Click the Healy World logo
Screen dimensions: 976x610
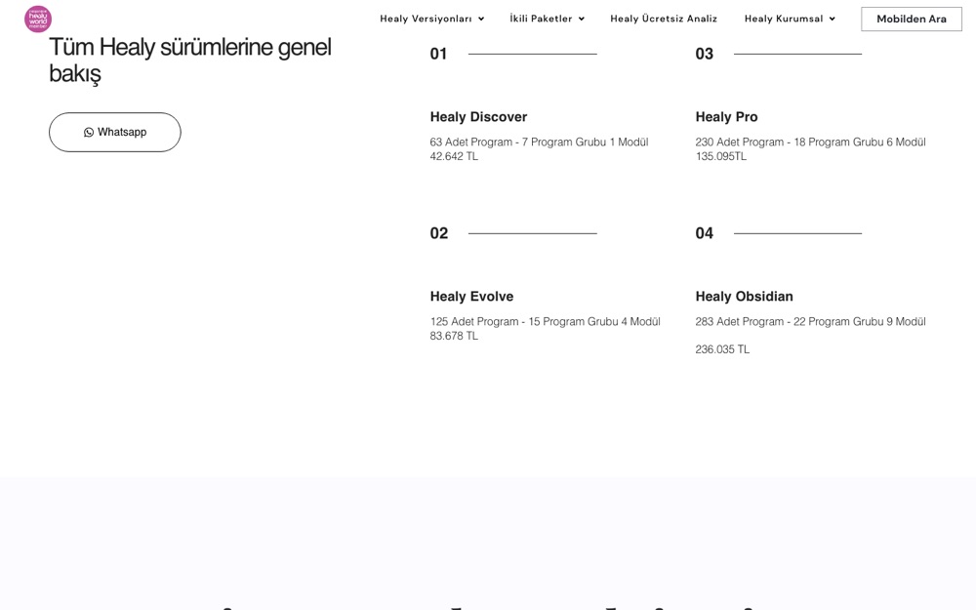(x=38, y=19)
